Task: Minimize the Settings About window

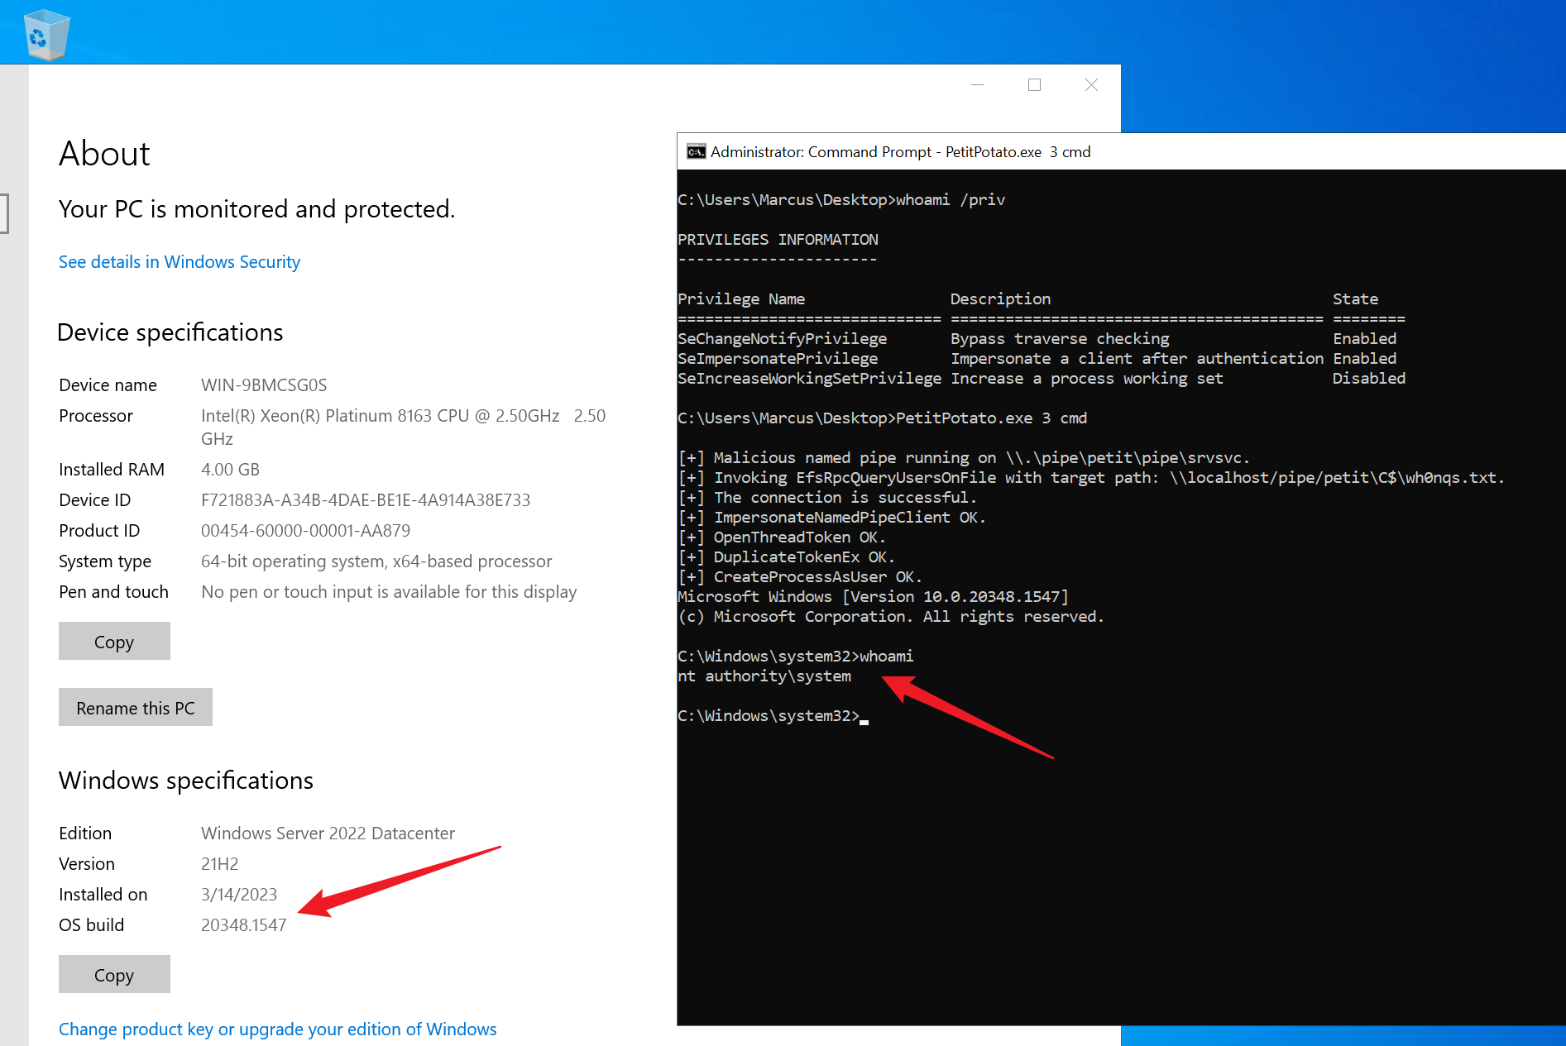Action: [x=977, y=84]
